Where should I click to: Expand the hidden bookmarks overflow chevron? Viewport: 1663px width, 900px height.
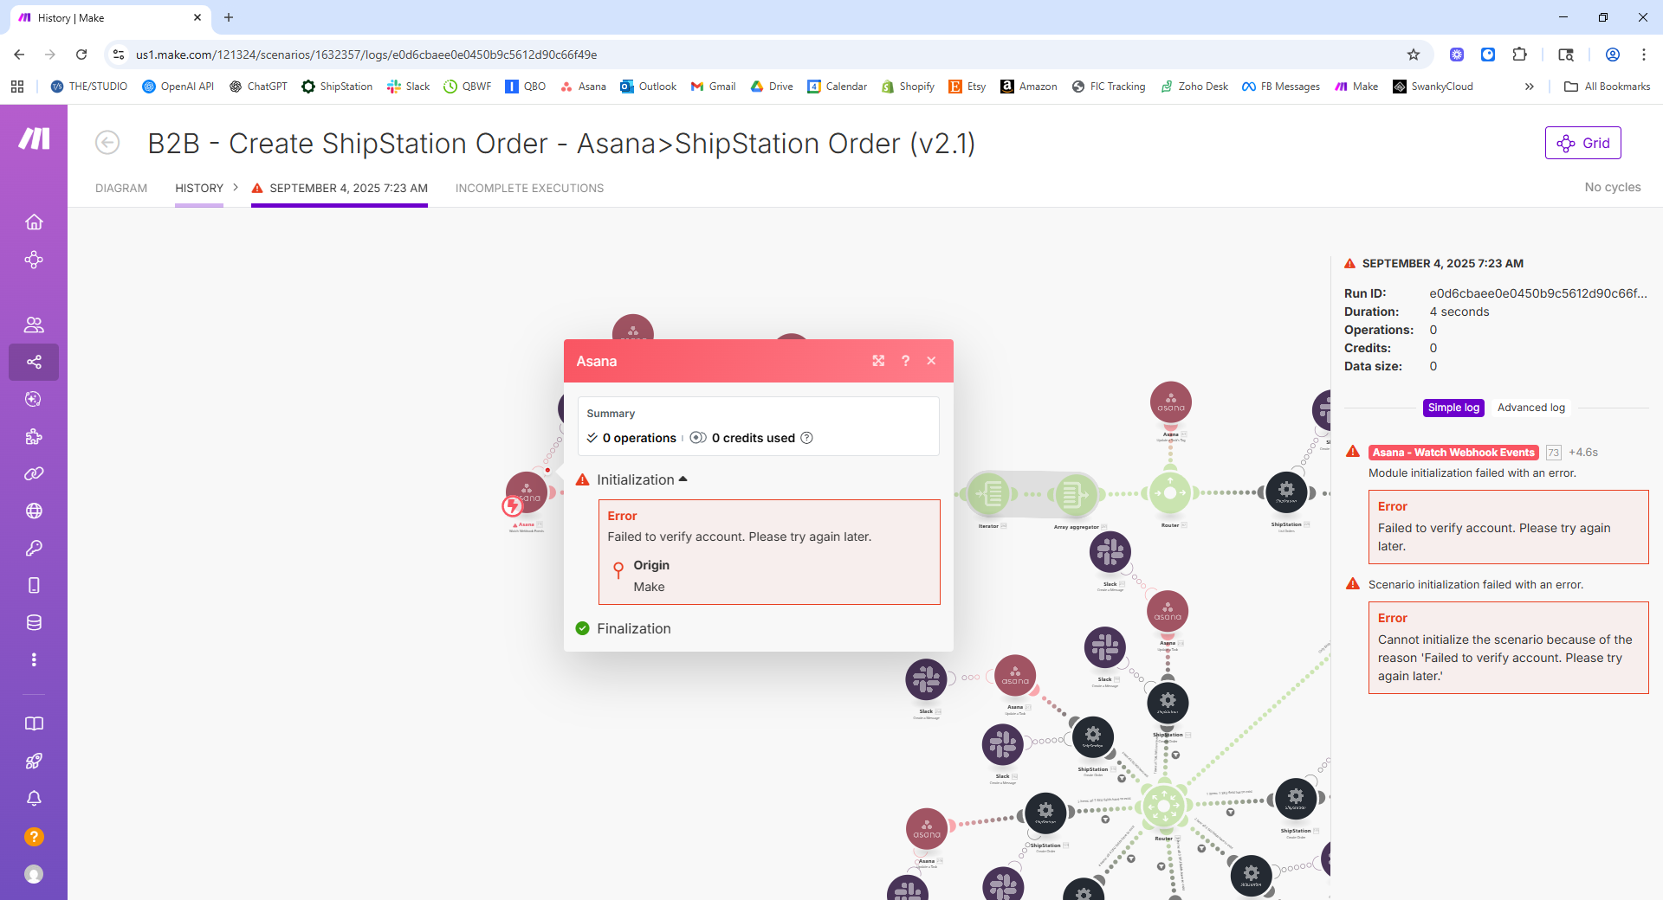(x=1529, y=87)
